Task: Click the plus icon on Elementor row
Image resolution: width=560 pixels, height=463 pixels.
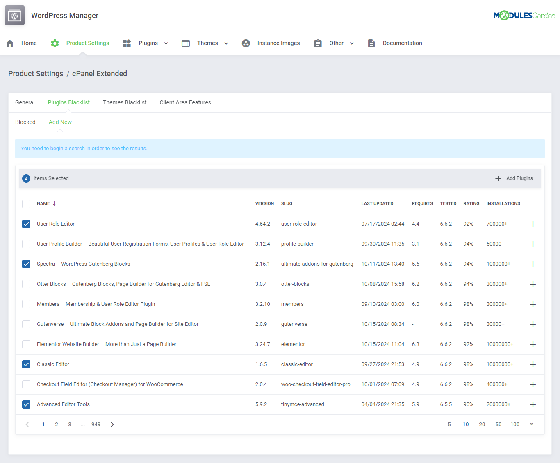Action: (x=533, y=344)
